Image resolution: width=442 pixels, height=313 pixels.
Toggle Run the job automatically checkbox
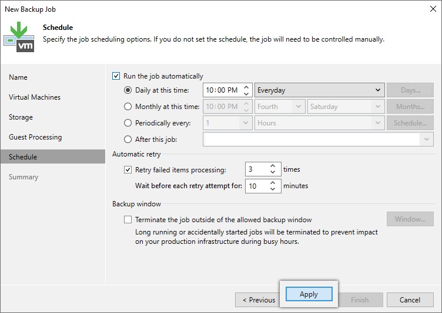coord(116,76)
